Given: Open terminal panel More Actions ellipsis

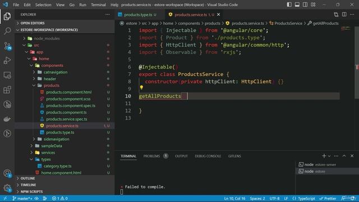Looking at the screenshot, I should tap(336, 156).
